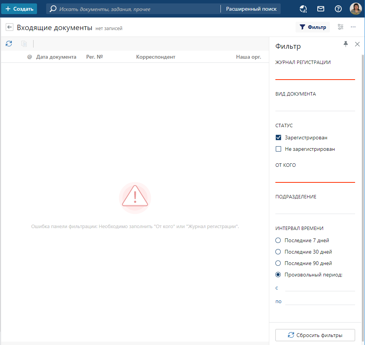Select Последние 7 дней radio option
This screenshot has width=365, height=345.
278,240
